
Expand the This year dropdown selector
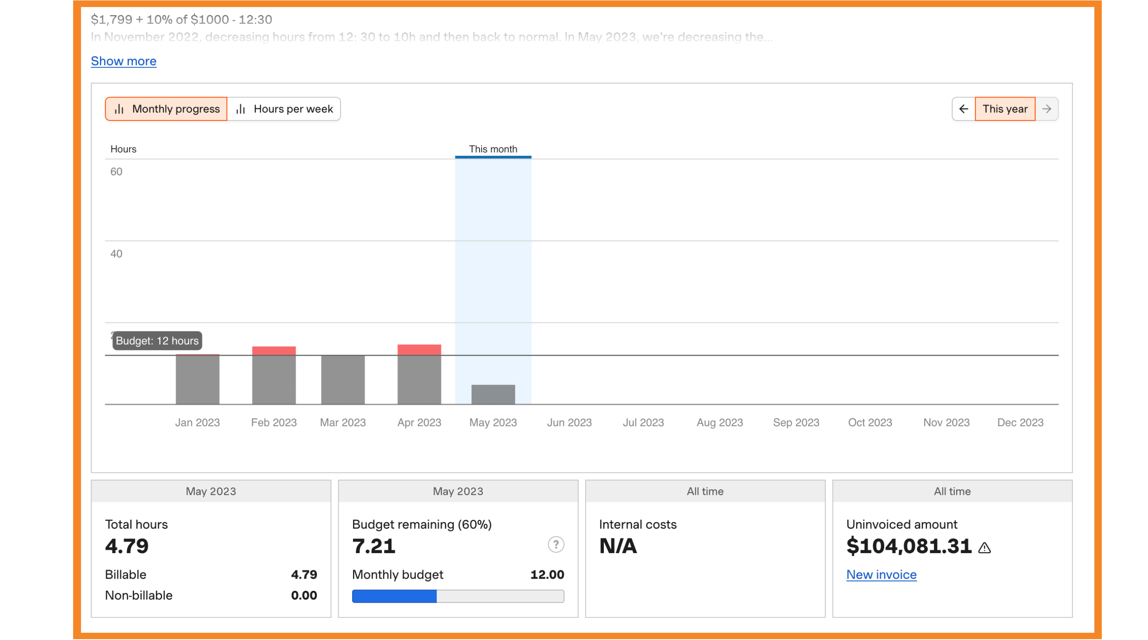[x=1005, y=109]
